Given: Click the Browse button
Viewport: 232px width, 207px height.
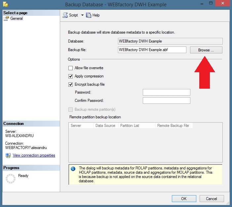Looking at the screenshot, I should (x=206, y=50).
